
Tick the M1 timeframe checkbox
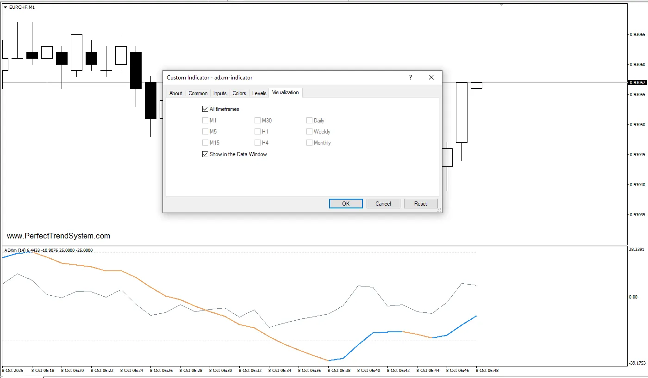coord(205,121)
